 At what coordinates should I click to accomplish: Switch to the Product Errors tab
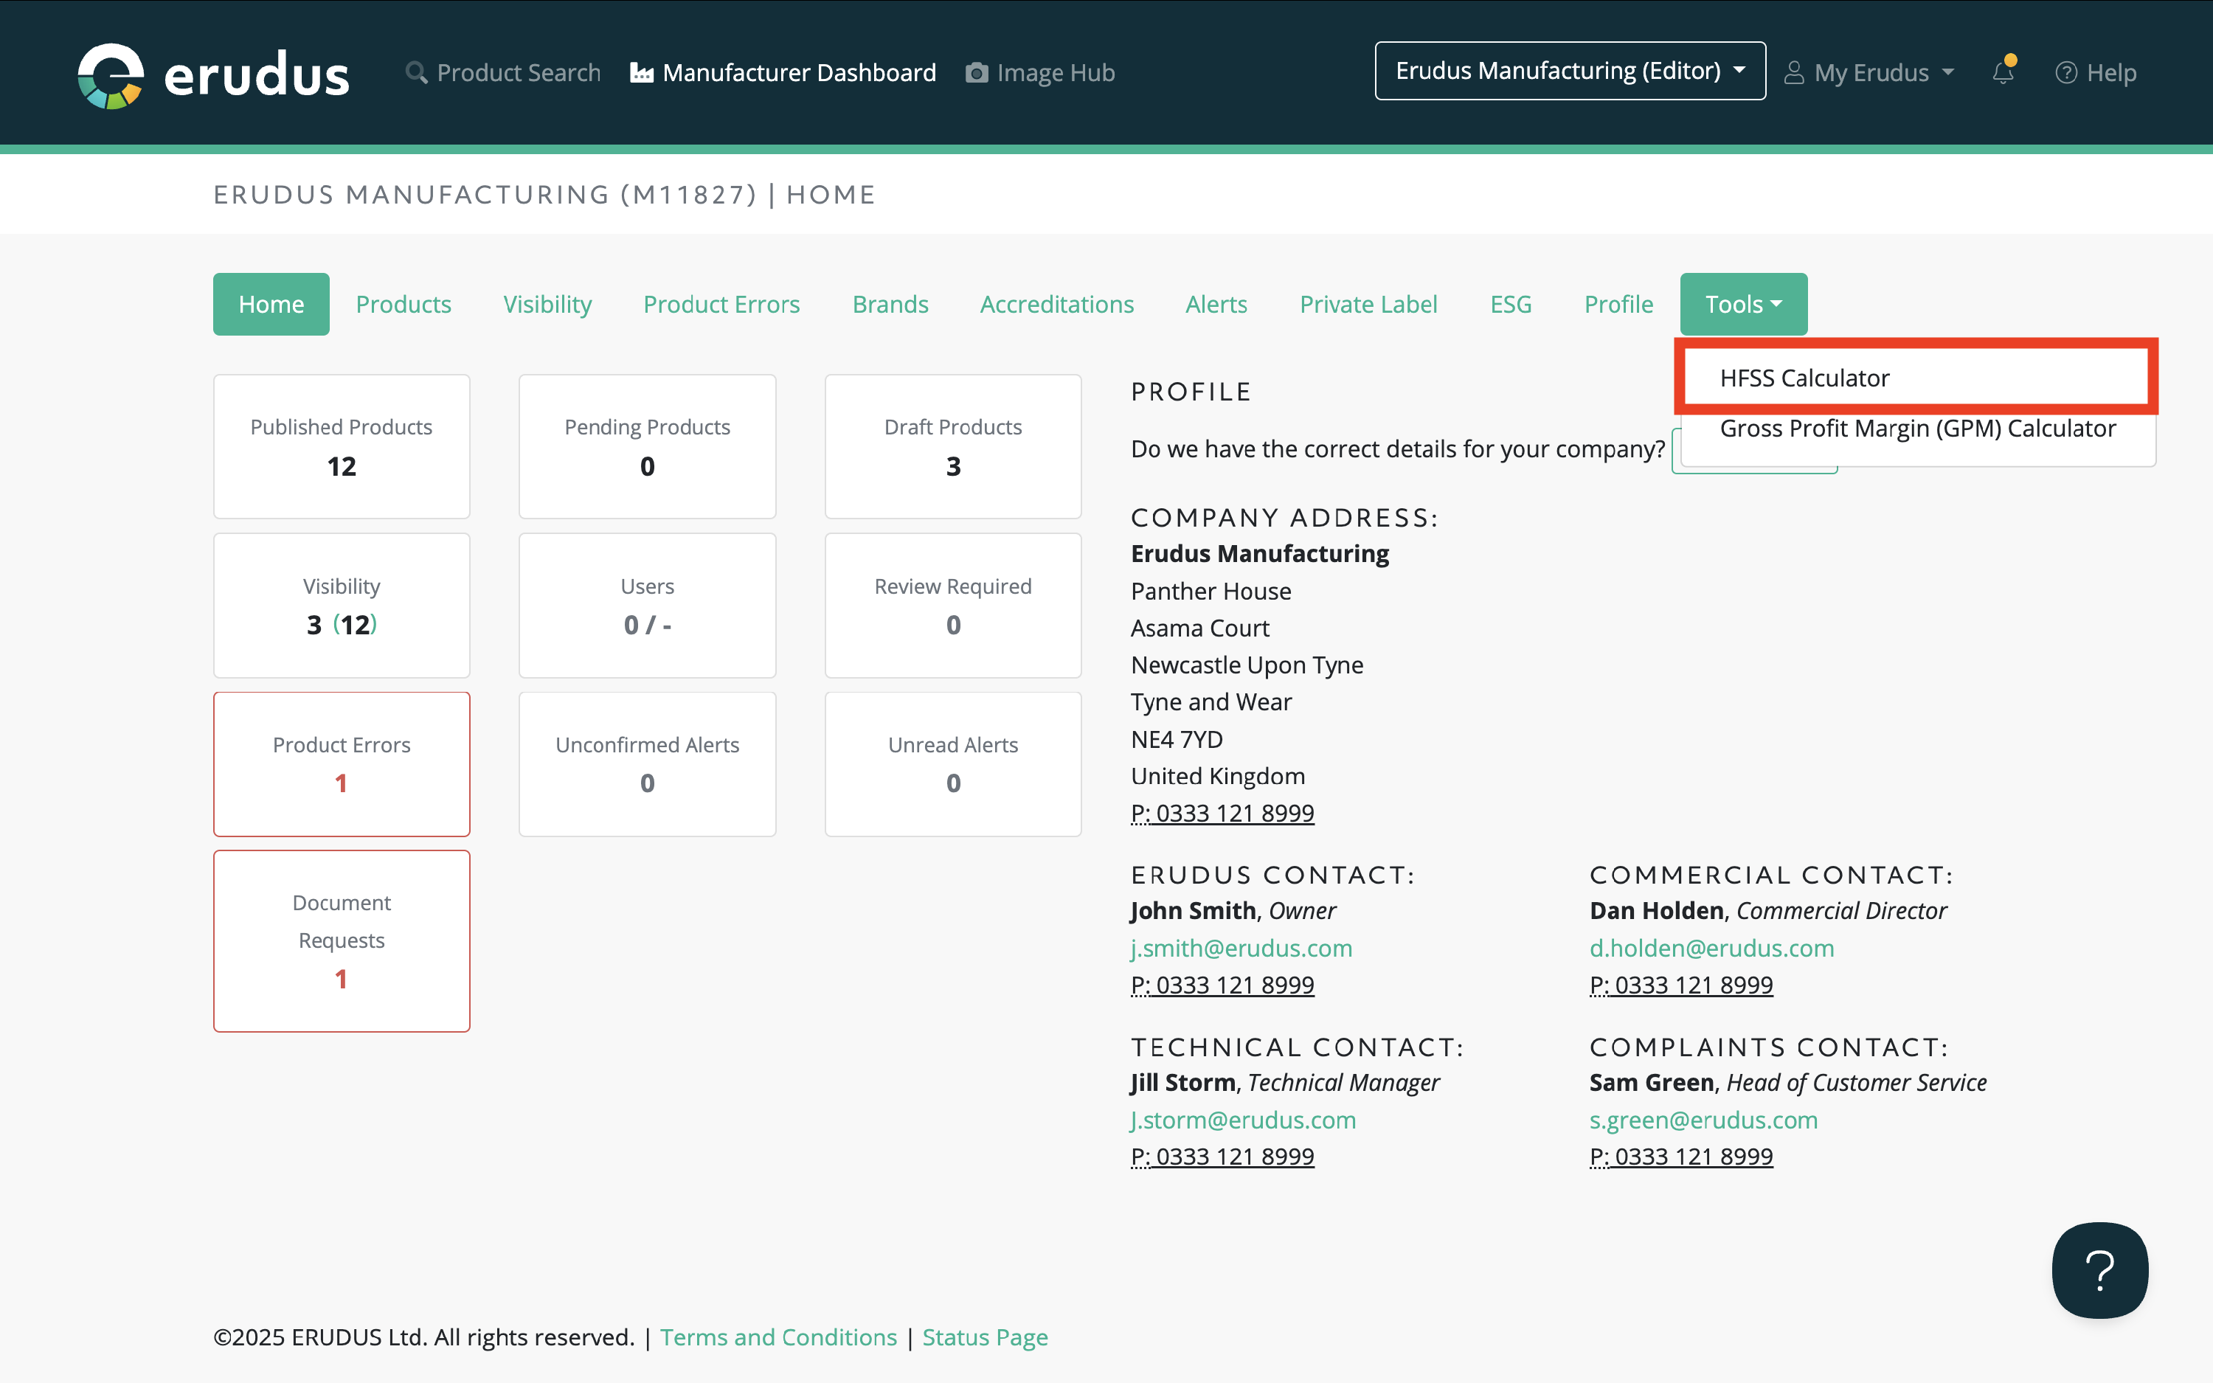(x=721, y=305)
